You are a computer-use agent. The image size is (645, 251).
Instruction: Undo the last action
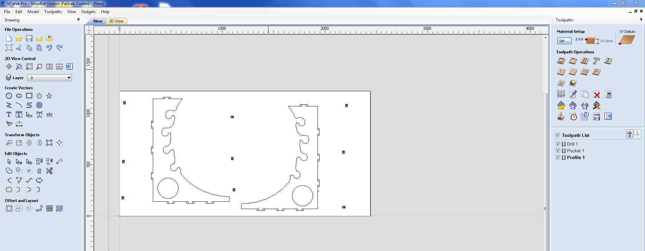click(49, 48)
